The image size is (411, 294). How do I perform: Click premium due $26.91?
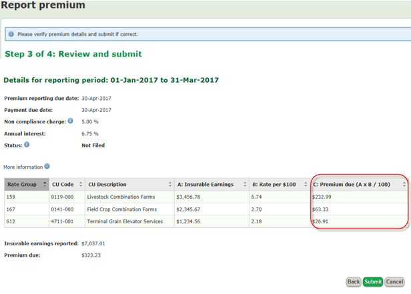[320, 221]
